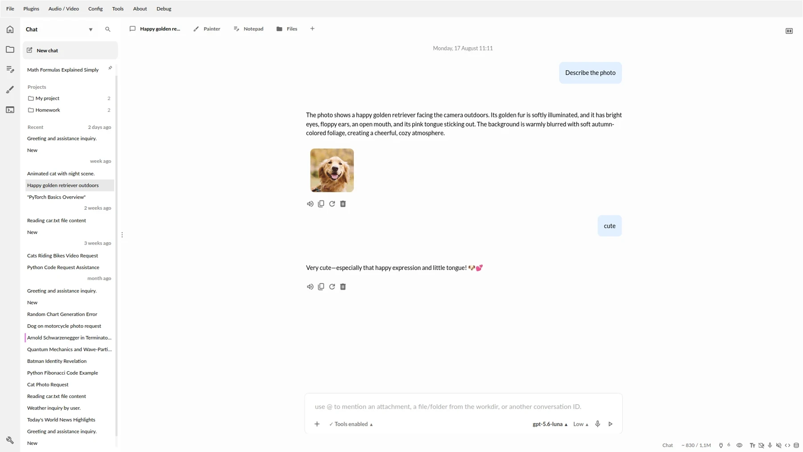Copy the photo description reply

coord(321,204)
